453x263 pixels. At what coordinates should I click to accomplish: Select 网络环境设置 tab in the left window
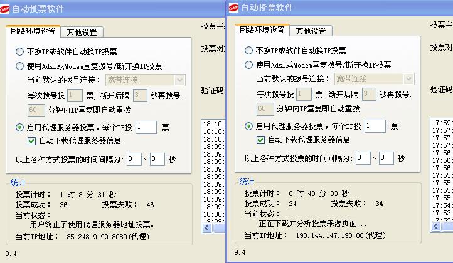(33, 31)
